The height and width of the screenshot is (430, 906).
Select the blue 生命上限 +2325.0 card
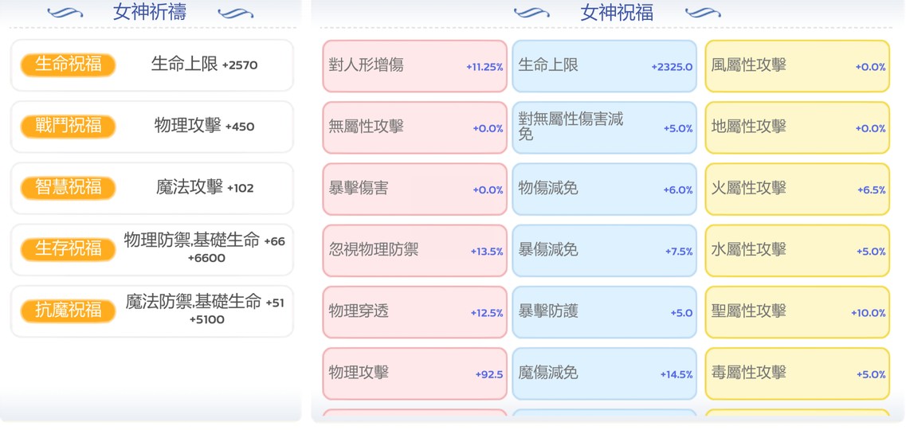[x=604, y=66]
